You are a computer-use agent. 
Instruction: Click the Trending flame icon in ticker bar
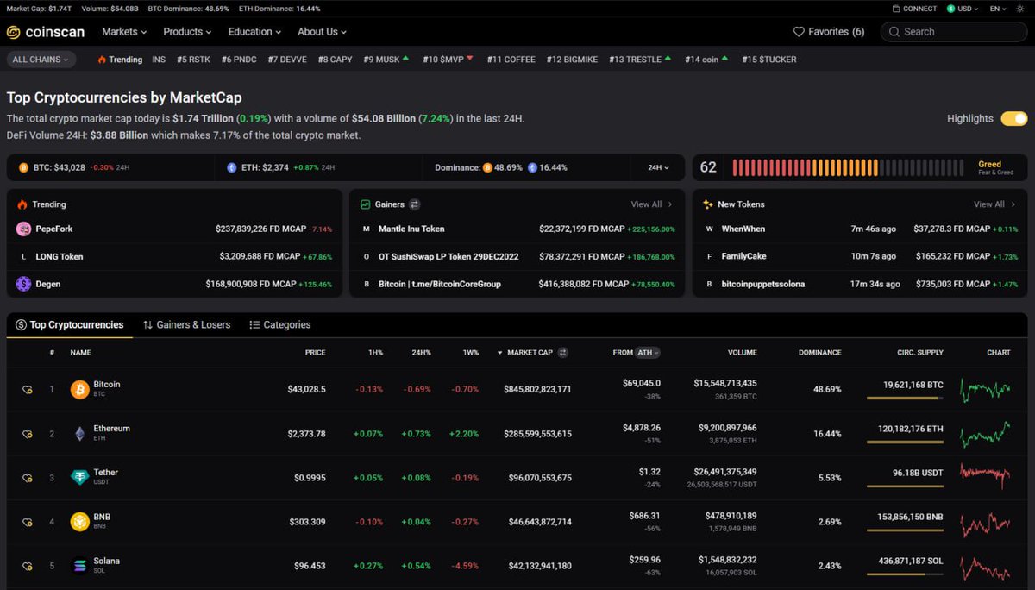click(x=102, y=60)
